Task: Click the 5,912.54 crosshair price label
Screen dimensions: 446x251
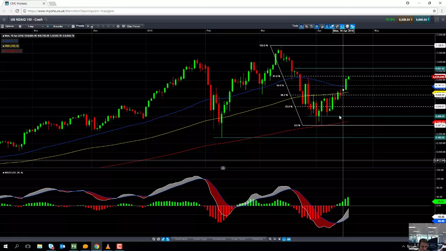Action: [439, 161]
